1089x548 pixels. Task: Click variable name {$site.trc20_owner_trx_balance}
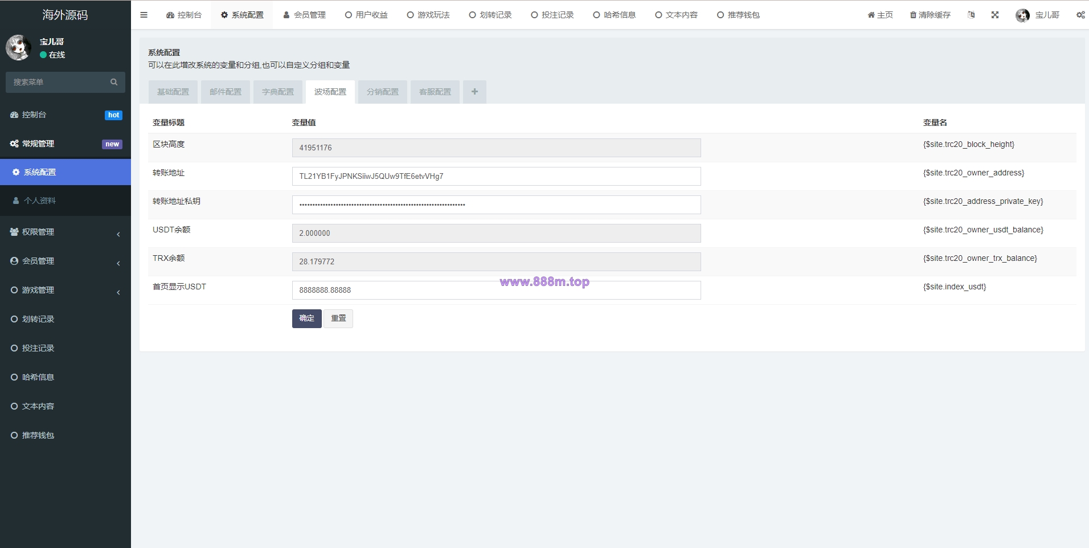(x=980, y=258)
